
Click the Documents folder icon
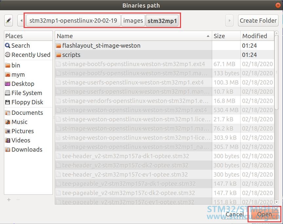click(x=8, y=112)
